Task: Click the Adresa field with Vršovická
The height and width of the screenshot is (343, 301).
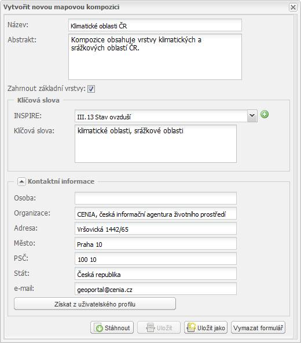Action: pyautogui.click(x=156, y=228)
